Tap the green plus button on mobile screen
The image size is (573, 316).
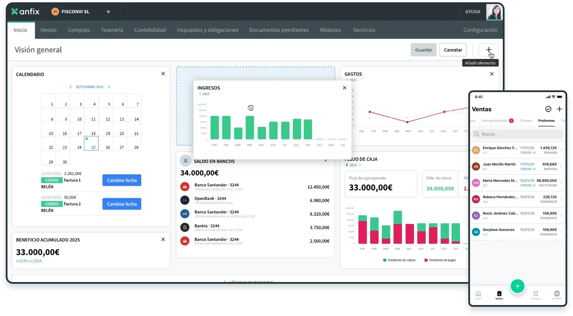pos(517,286)
